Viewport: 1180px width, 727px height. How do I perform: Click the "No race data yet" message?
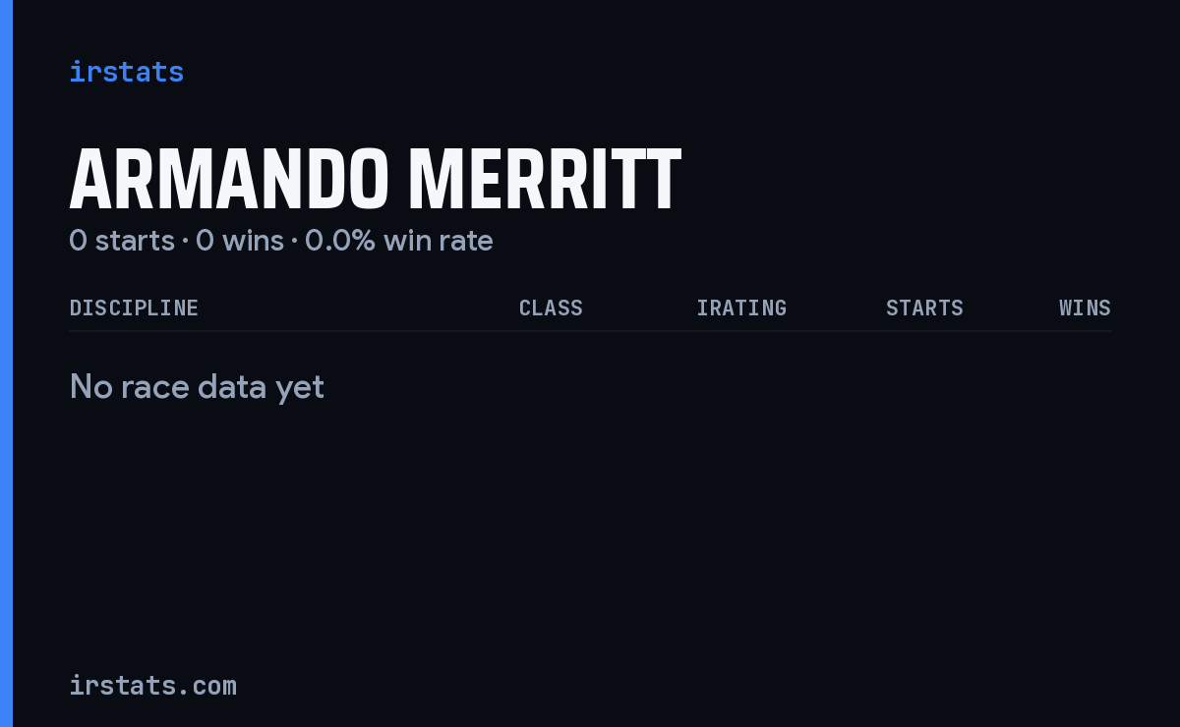[197, 387]
